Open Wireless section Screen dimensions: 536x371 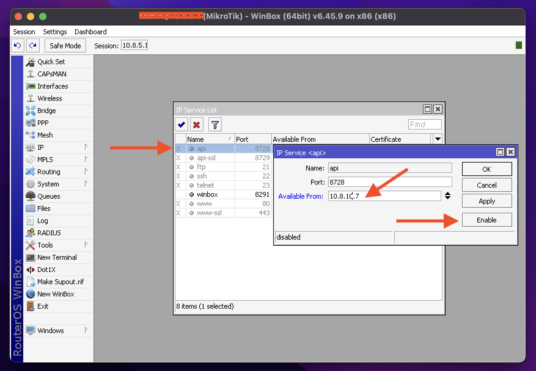pos(58,98)
